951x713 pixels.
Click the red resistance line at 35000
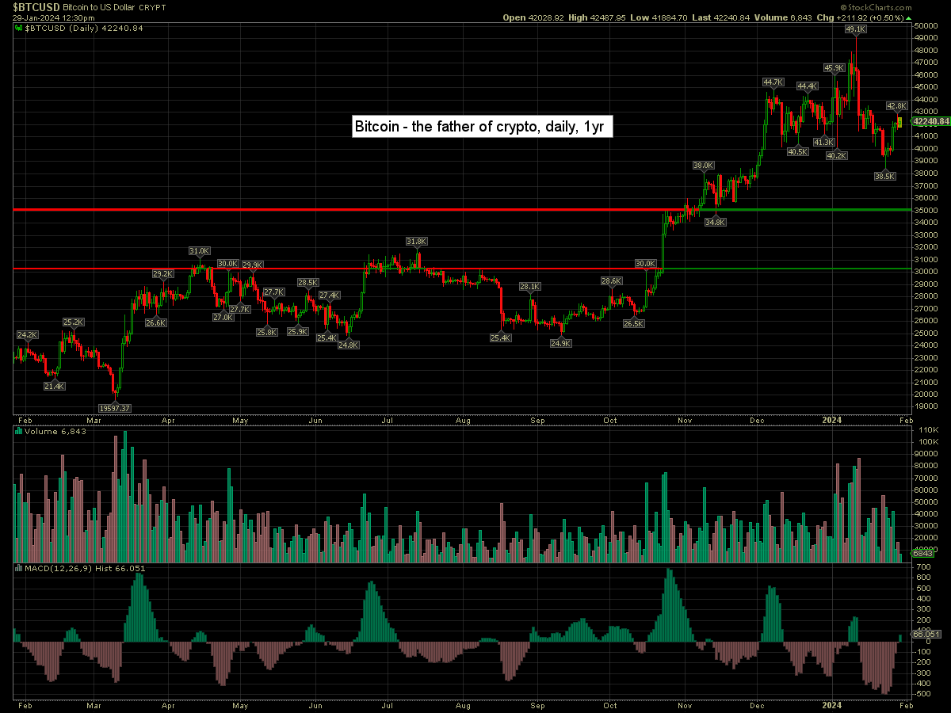point(317,210)
